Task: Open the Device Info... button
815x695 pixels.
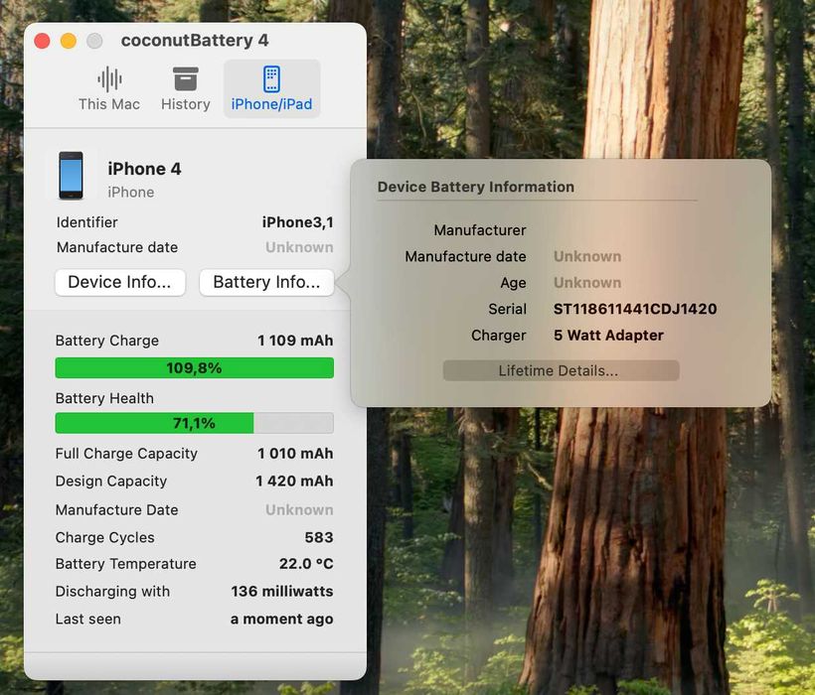Action: tap(120, 282)
